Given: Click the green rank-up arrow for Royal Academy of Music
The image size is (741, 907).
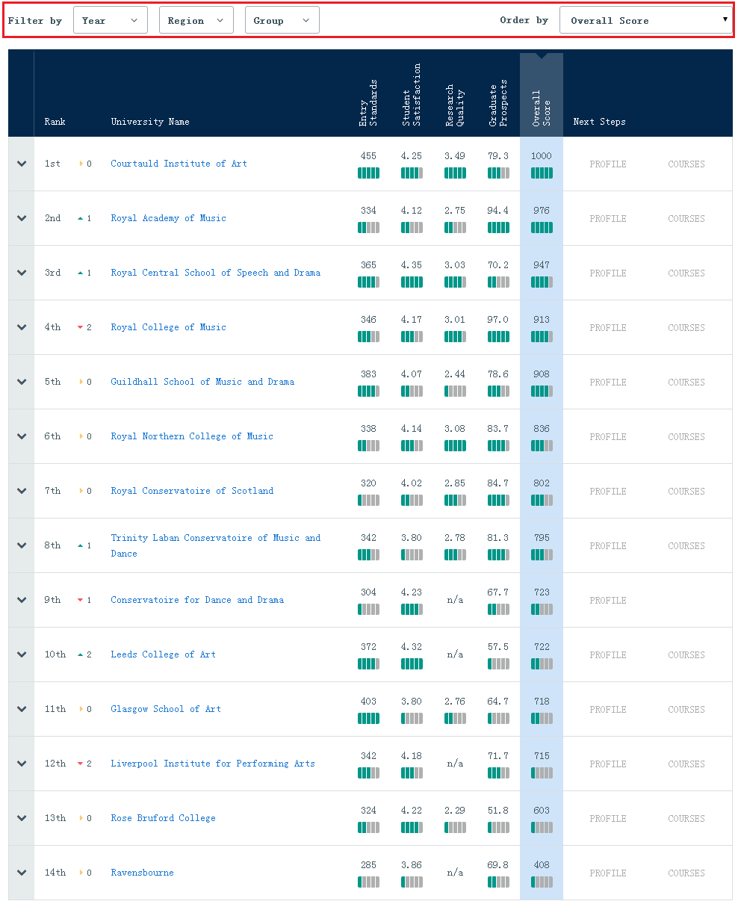Looking at the screenshot, I should tap(81, 218).
